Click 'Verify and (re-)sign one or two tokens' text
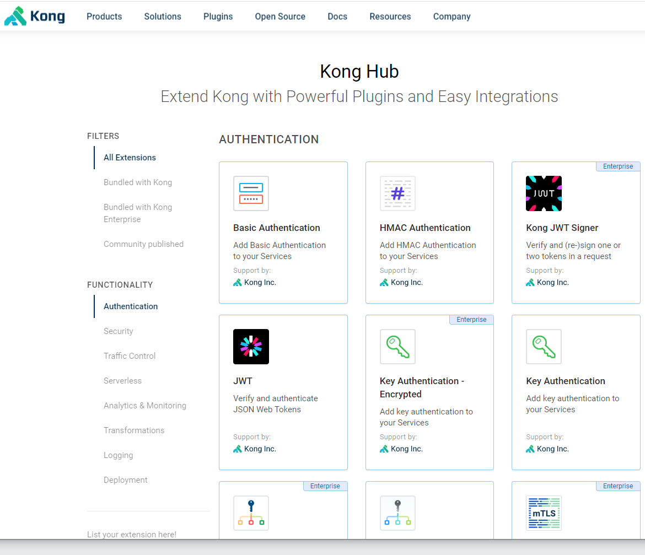 (x=573, y=250)
